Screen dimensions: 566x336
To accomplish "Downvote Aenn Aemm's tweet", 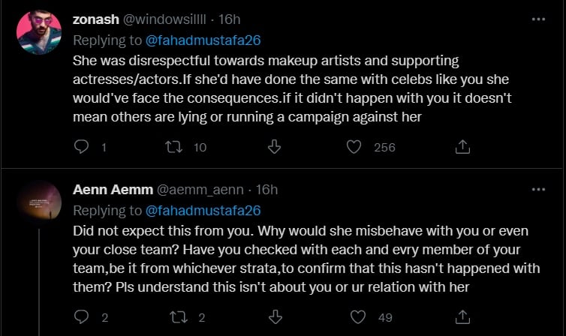I will click(274, 317).
